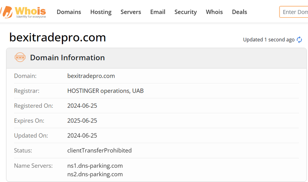Select the Domain Information section title
This screenshot has height=182, width=308.
tap(67, 58)
